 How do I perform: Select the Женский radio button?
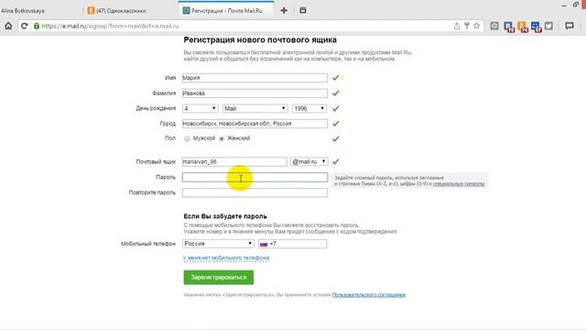pyautogui.click(x=222, y=138)
